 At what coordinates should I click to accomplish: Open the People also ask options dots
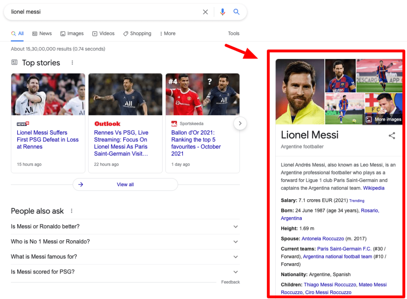[72, 211]
